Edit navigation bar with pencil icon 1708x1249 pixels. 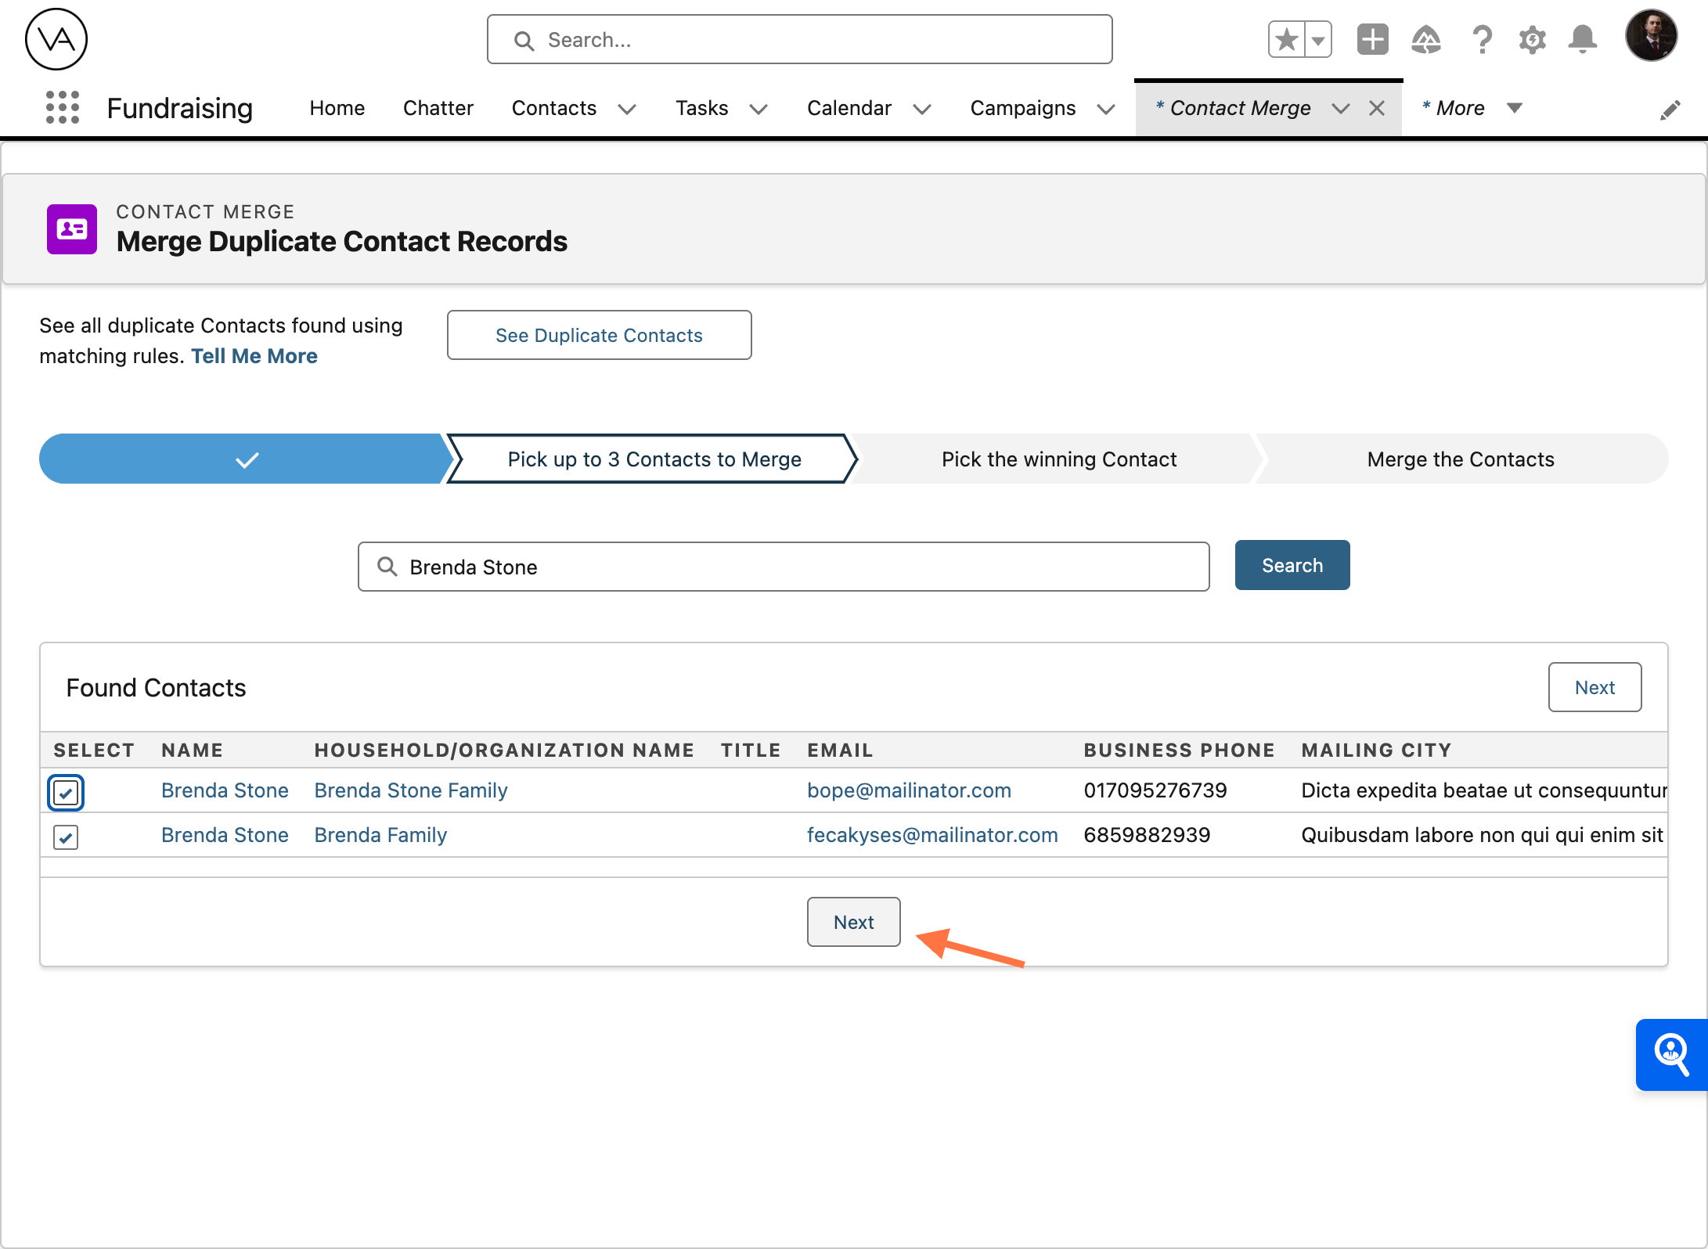(1670, 110)
